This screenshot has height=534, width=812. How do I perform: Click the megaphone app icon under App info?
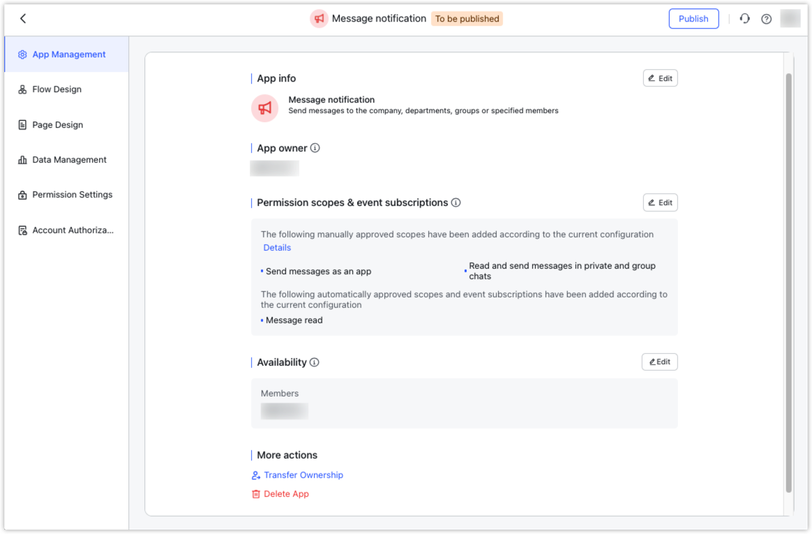click(x=264, y=108)
